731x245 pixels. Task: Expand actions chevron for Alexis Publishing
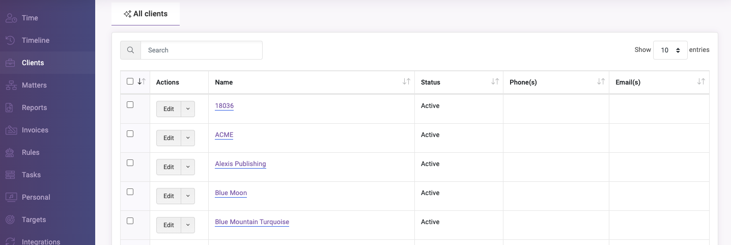click(188, 167)
